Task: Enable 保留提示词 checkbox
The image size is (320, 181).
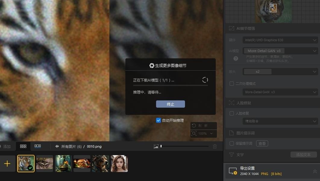Action: tap(232, 143)
